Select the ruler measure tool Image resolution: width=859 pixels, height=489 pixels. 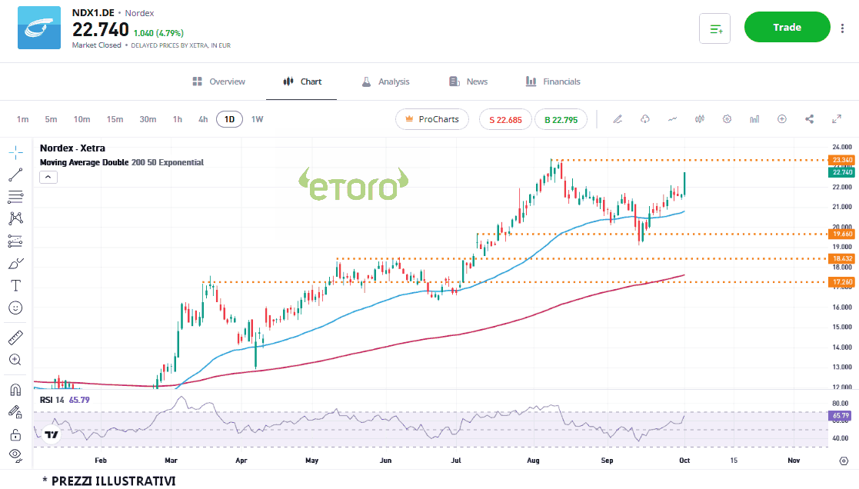15,337
